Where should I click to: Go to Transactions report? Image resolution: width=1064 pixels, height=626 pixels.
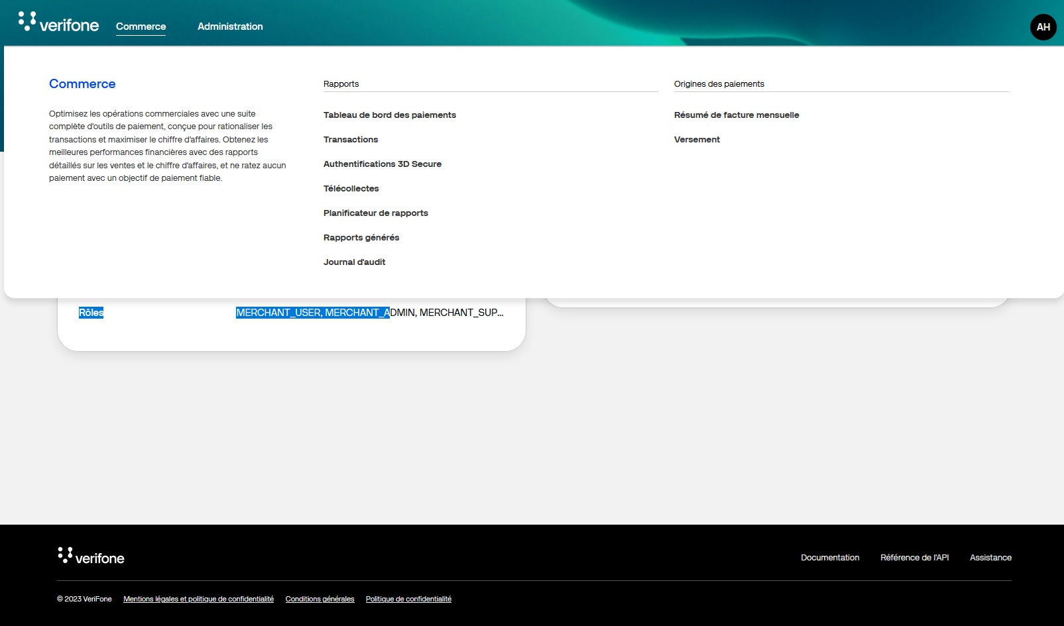coord(350,140)
